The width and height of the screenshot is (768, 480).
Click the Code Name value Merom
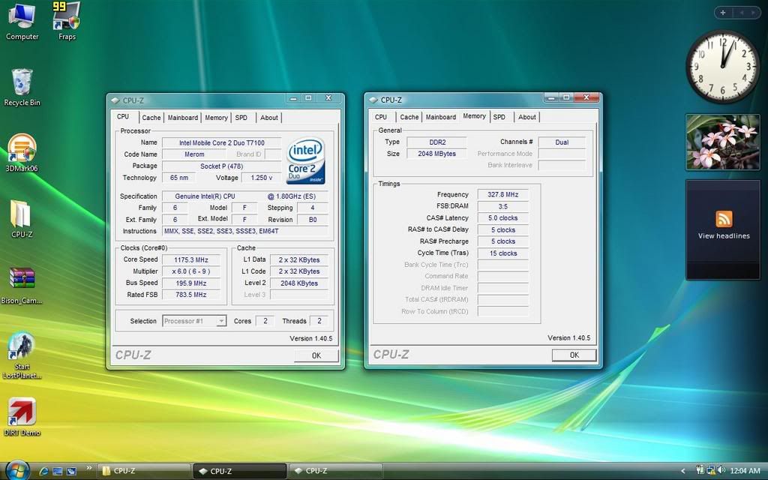pyautogui.click(x=194, y=154)
